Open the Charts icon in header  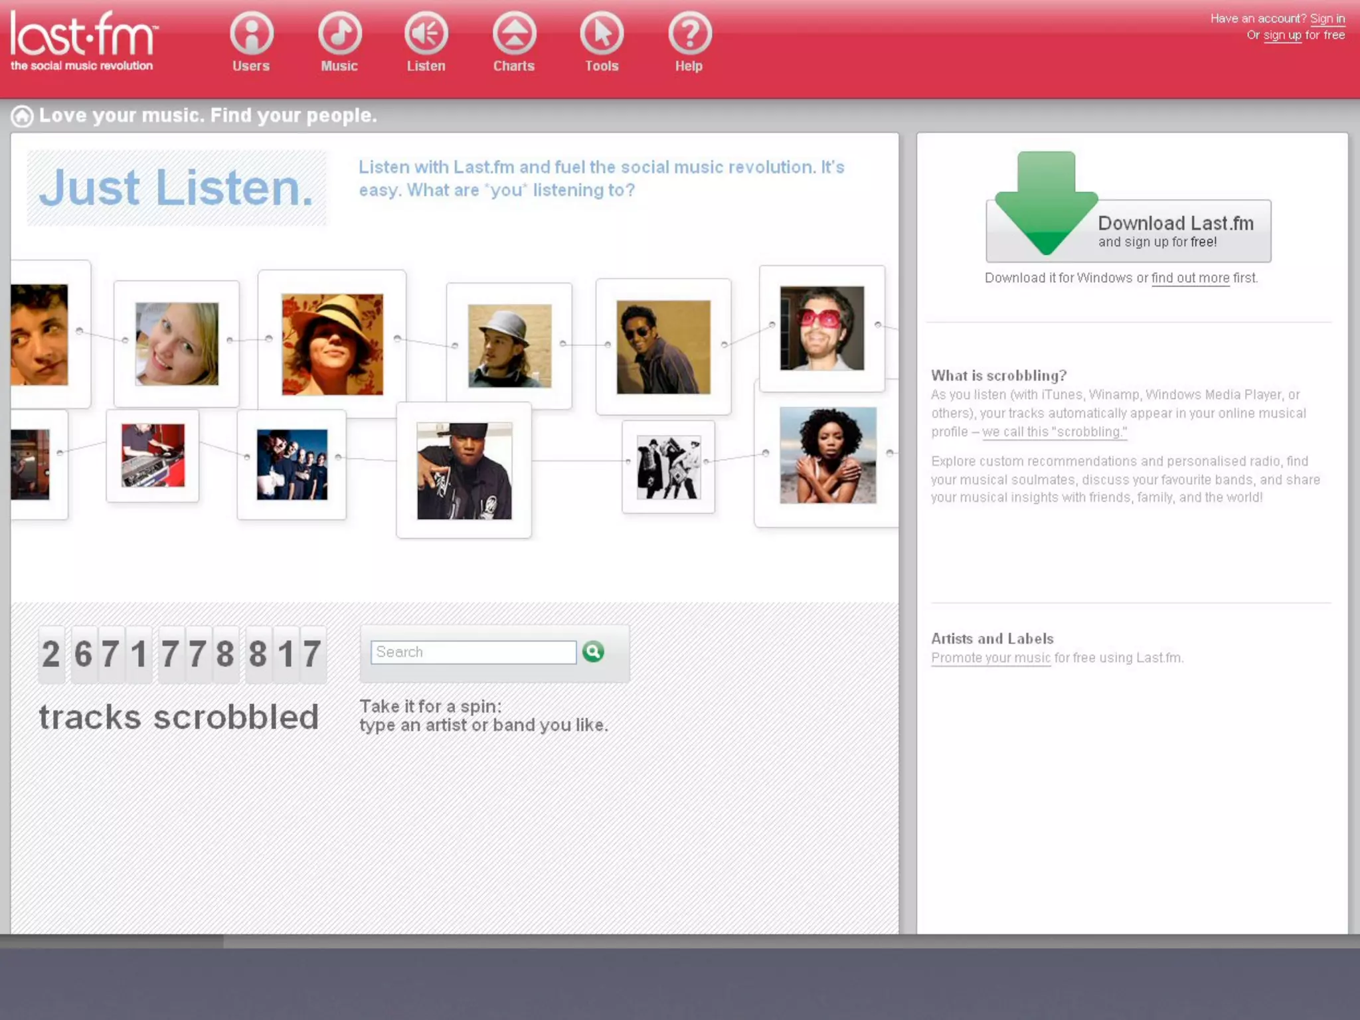coord(514,33)
